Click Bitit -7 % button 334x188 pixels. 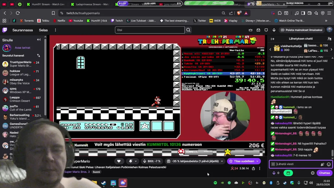click(x=152, y=161)
